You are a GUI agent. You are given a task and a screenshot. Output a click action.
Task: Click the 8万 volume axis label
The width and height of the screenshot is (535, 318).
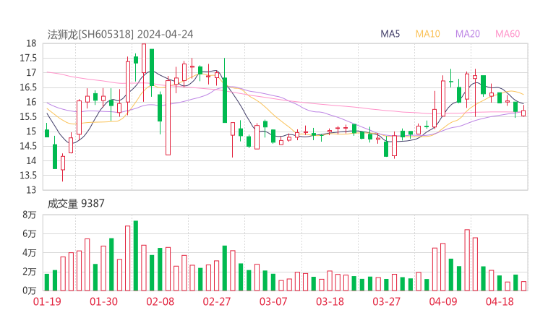(30, 215)
